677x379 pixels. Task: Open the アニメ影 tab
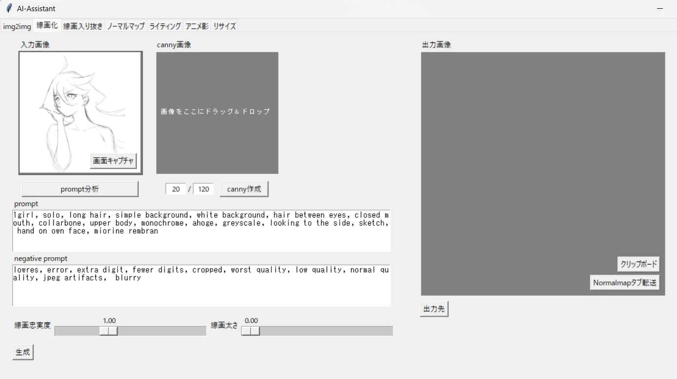pyautogui.click(x=197, y=26)
